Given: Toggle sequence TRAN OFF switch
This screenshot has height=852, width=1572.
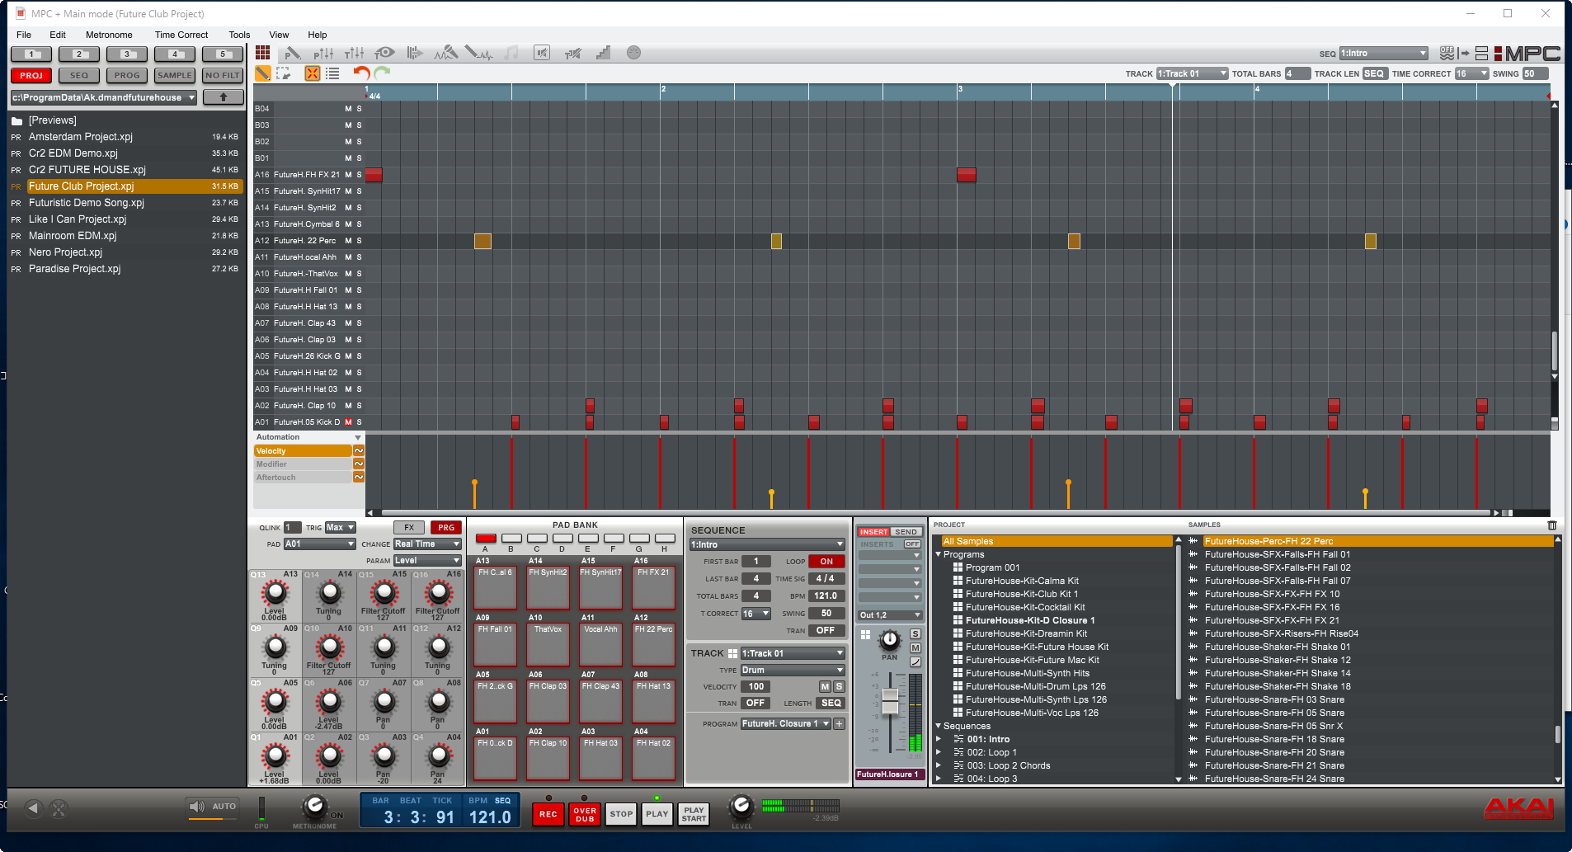Looking at the screenshot, I should (826, 631).
